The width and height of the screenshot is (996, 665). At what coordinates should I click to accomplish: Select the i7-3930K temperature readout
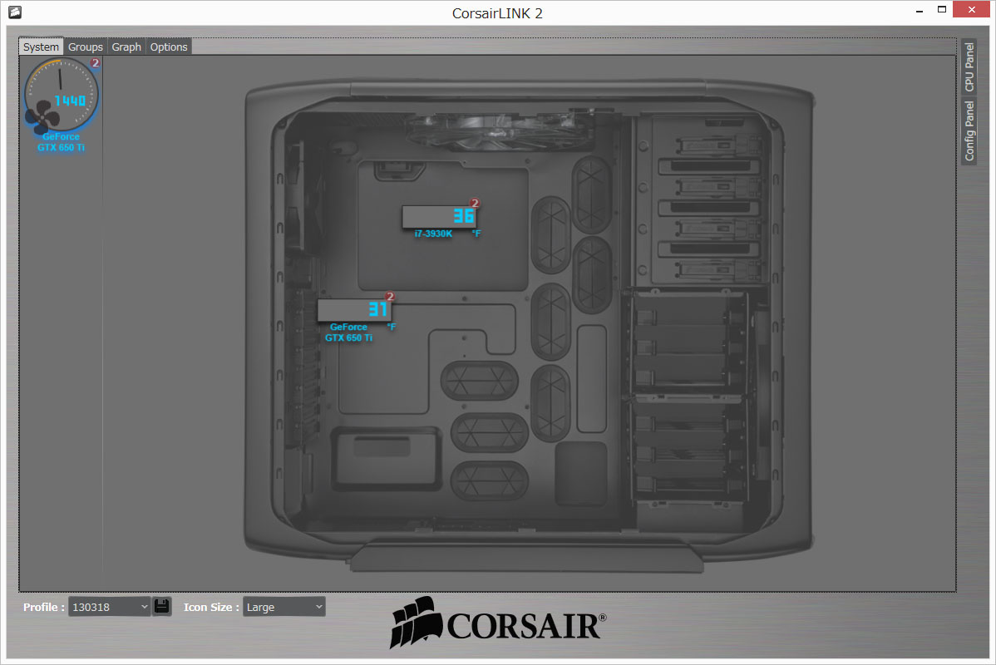click(x=440, y=217)
